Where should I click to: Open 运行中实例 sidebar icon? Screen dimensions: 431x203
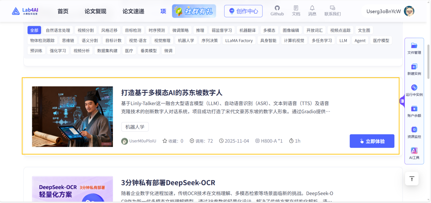[414, 90]
